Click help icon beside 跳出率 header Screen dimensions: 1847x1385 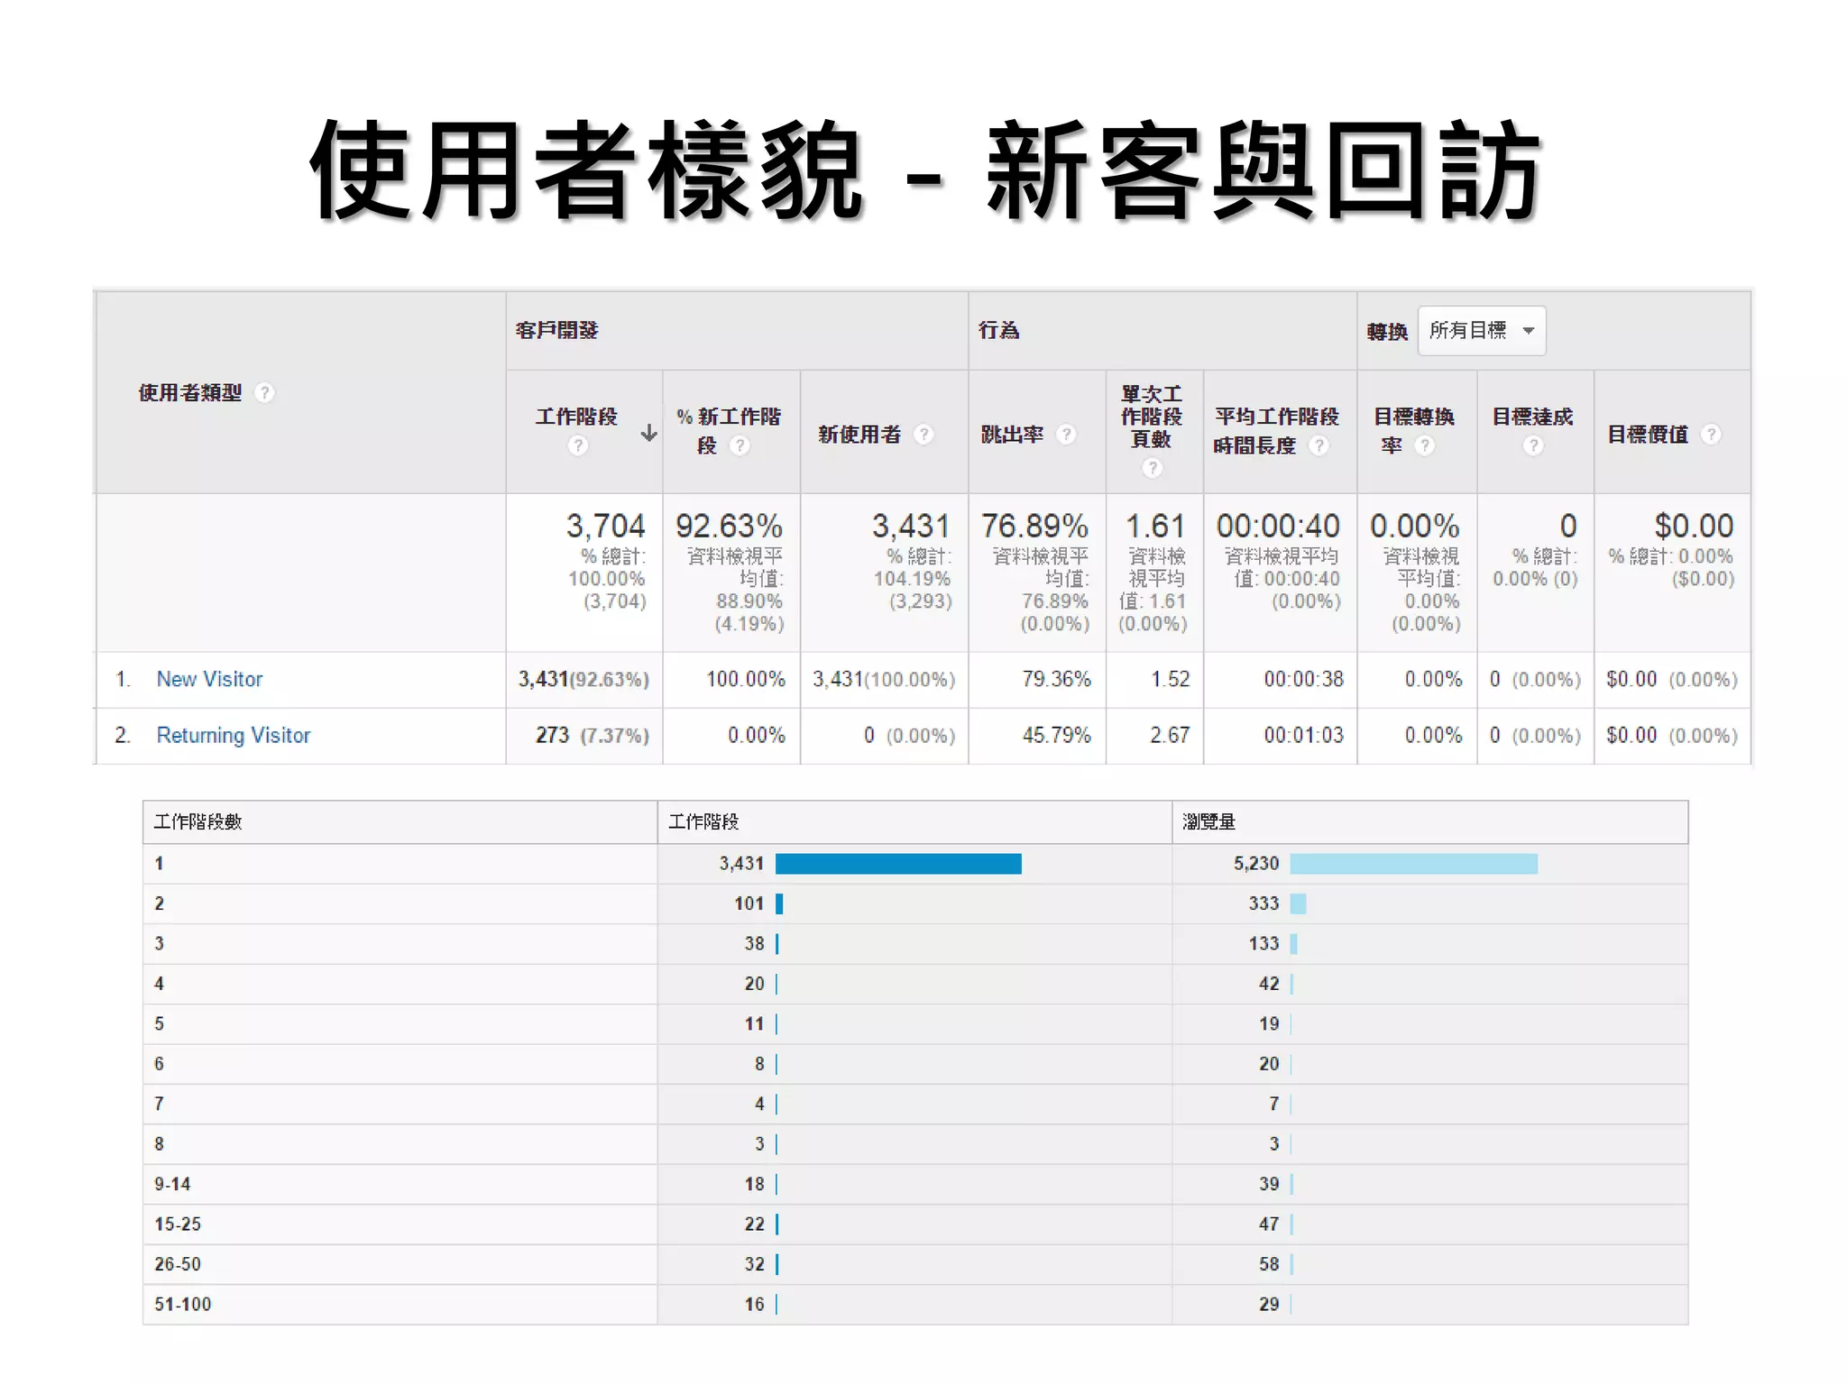pos(1066,435)
